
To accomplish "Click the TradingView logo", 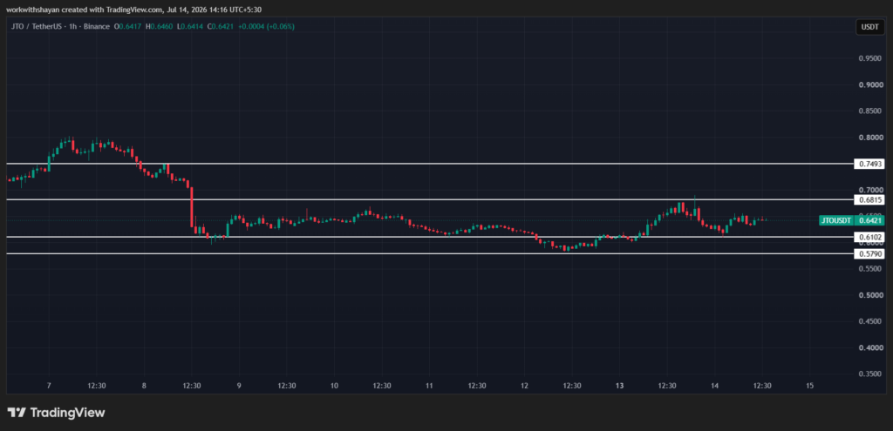I will (x=56, y=413).
